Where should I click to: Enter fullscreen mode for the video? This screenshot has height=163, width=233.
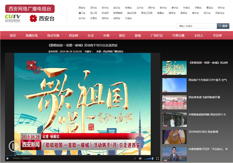[x=157, y=158]
